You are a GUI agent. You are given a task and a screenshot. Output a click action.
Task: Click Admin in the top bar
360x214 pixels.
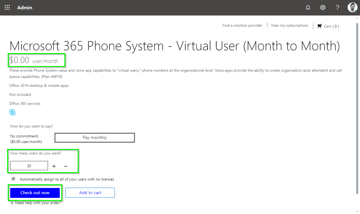tap(24, 7)
